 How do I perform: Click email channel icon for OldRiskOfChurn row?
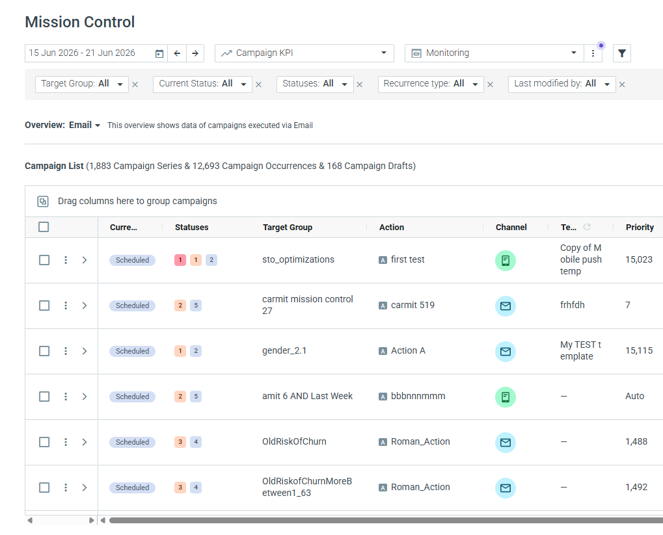point(506,443)
